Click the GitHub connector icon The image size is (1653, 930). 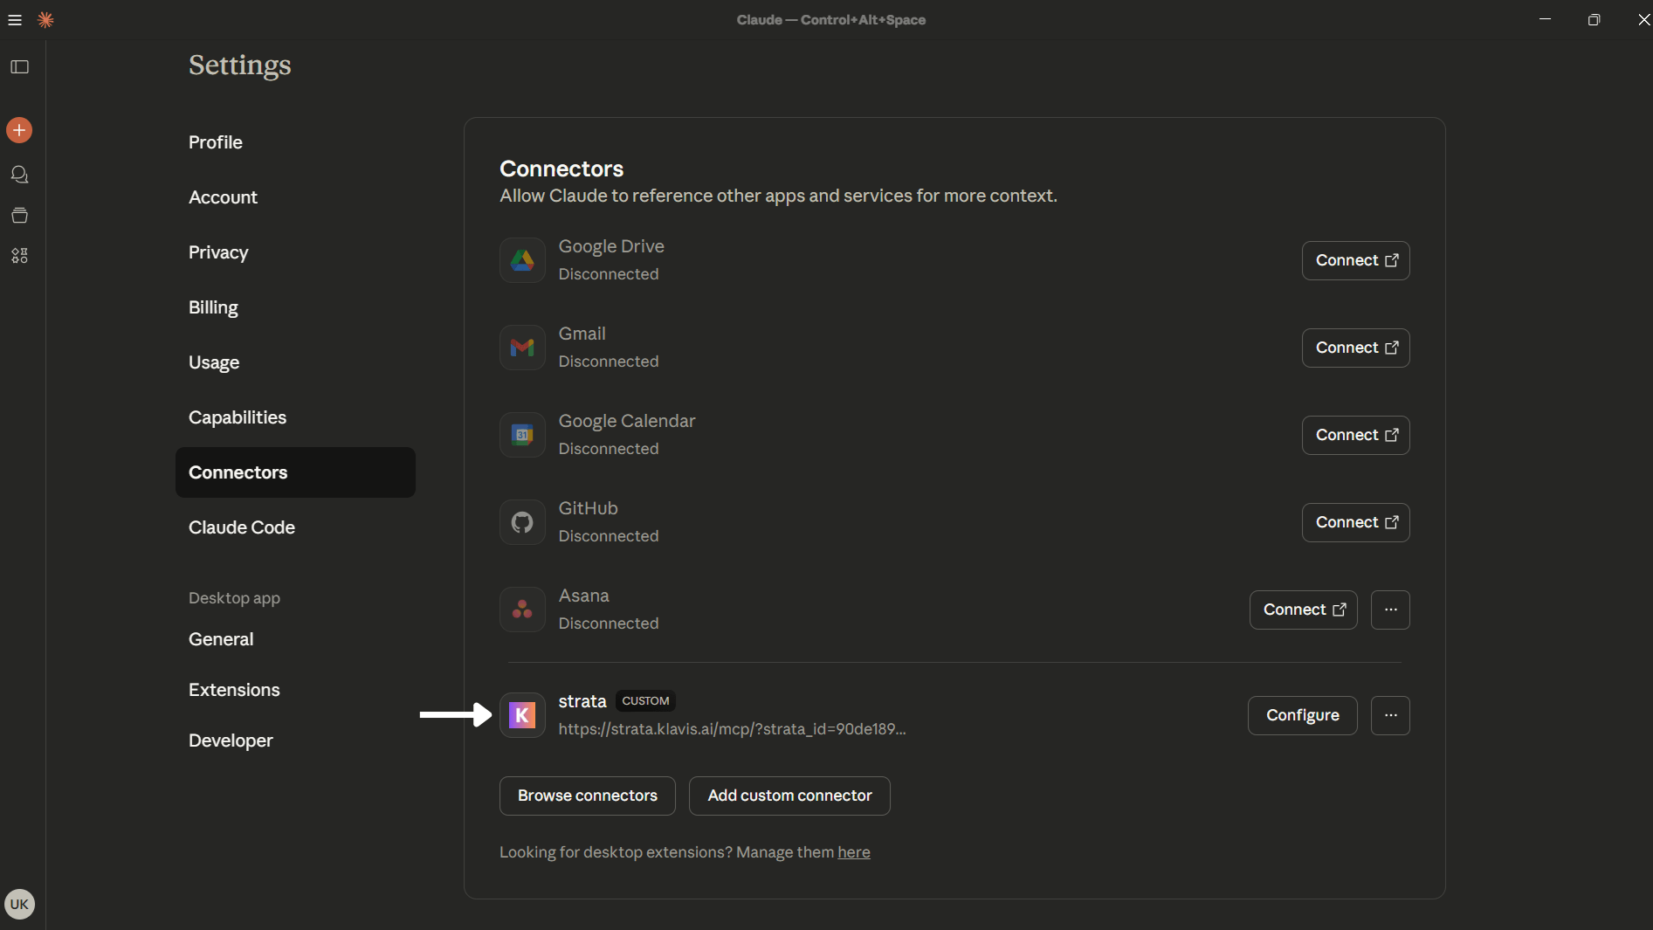click(x=522, y=522)
